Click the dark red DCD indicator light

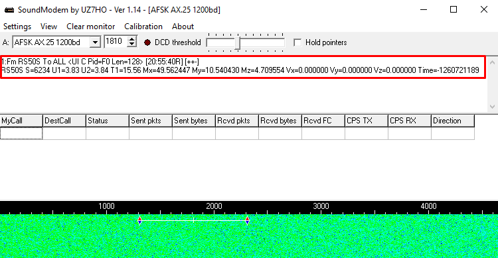(147, 42)
